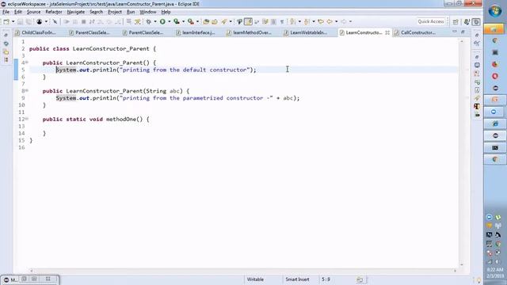Click the Smart Insert status entry
Viewport: 507px width, 285px height.
pyautogui.click(x=297, y=279)
